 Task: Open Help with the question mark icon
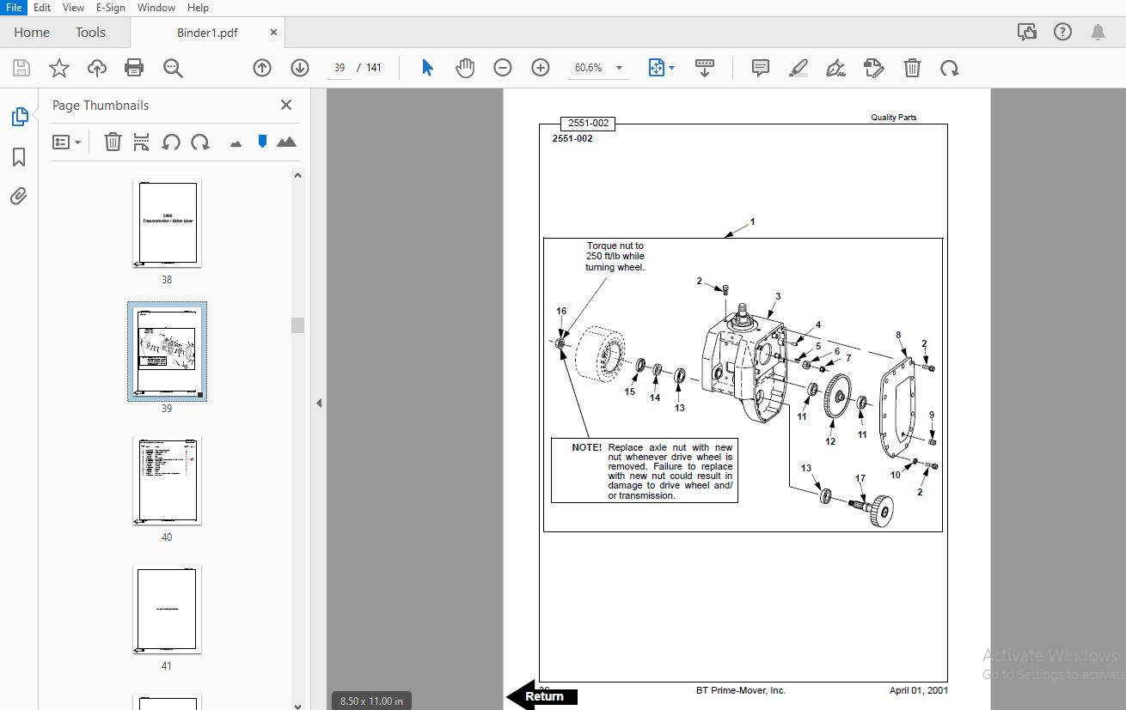[x=1063, y=33]
